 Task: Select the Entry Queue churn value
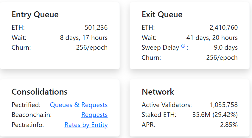92,48
